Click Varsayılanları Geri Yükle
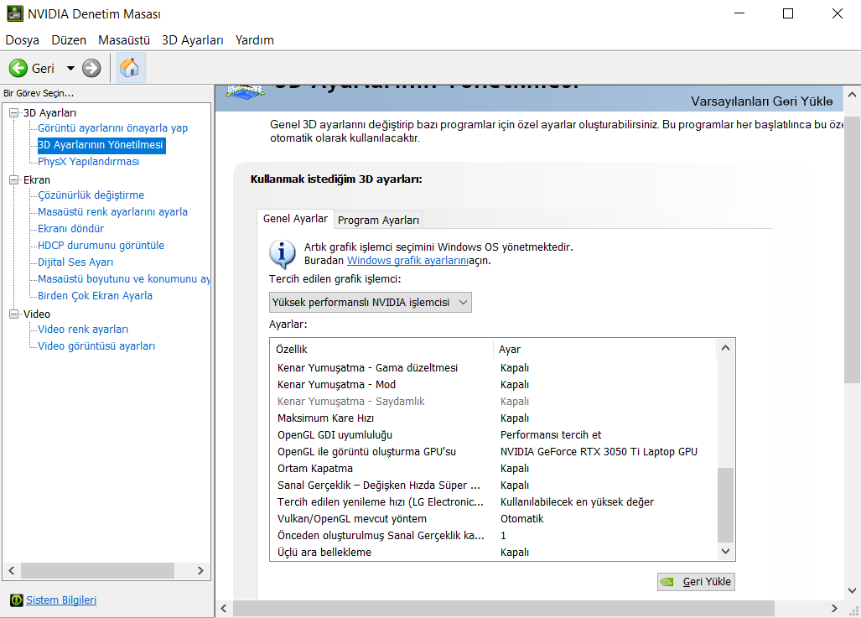The image size is (861, 618). [761, 101]
